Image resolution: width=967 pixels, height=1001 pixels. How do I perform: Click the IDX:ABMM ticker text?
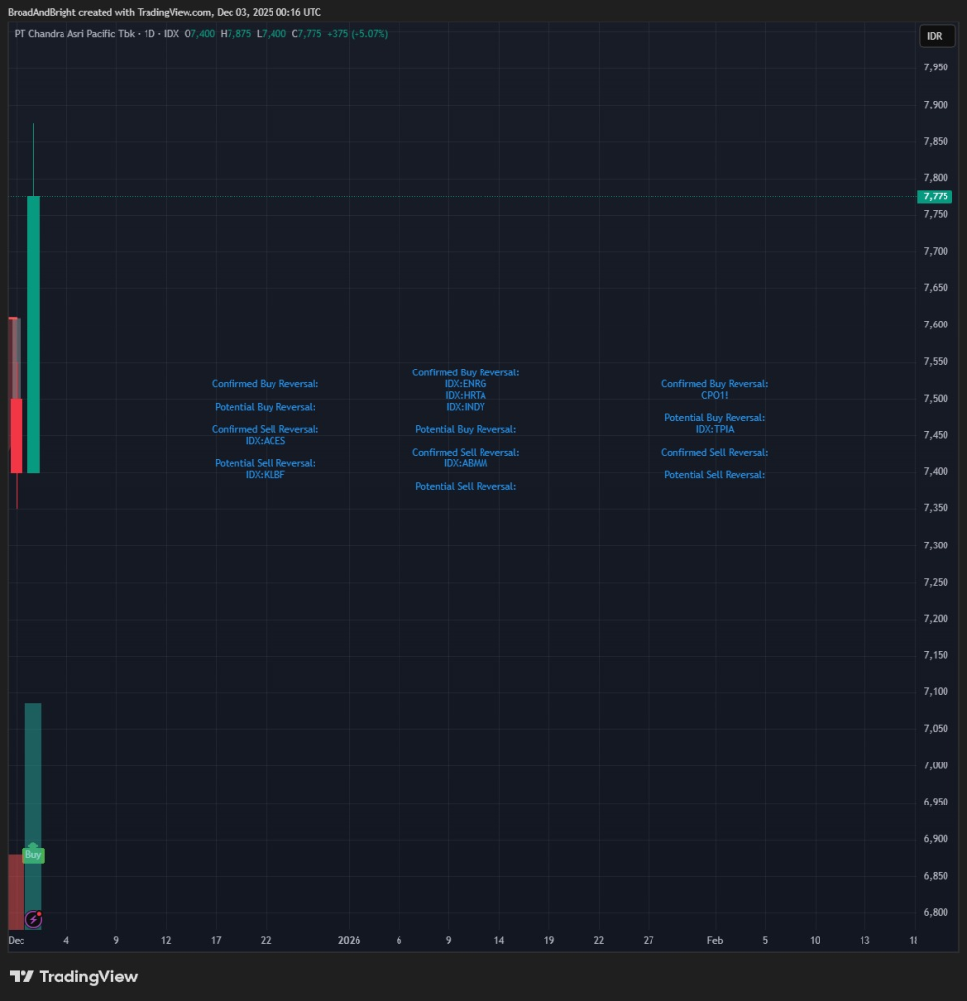pos(465,463)
